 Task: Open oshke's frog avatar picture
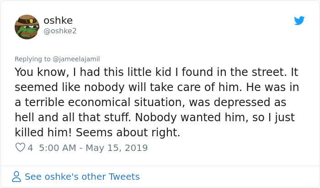(27, 27)
